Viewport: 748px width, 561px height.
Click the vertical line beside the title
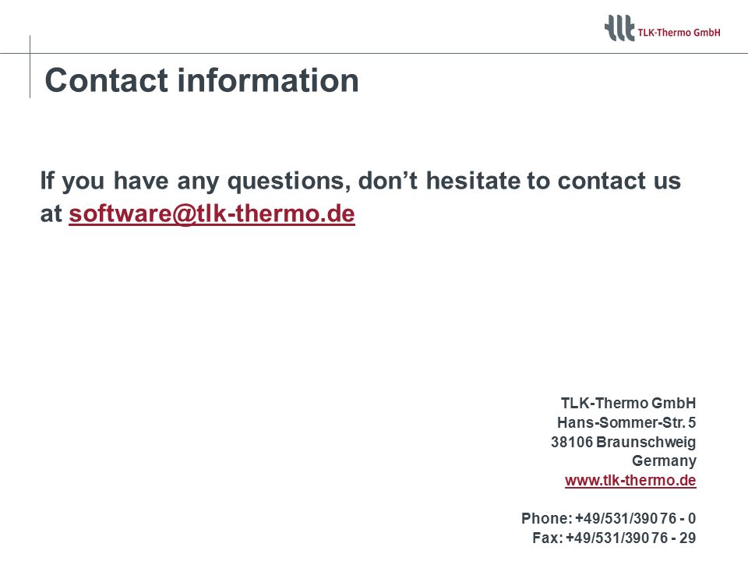pos(30,66)
